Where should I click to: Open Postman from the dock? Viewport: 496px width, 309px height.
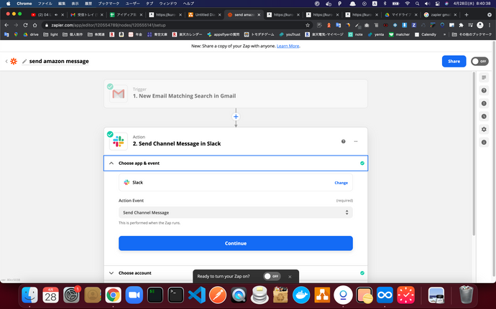[218, 295]
